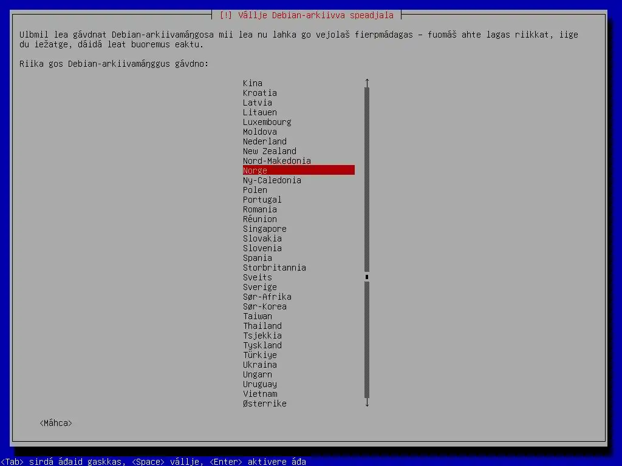
Task: Select Kroatia from the mirror list
Action: (x=298, y=93)
